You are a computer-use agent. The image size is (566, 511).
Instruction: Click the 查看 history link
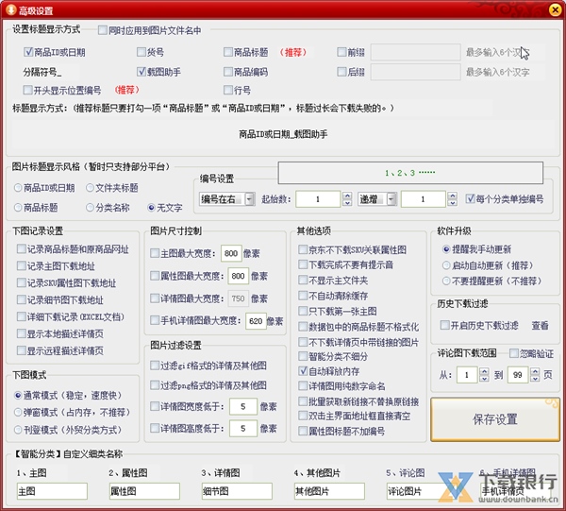(x=540, y=326)
